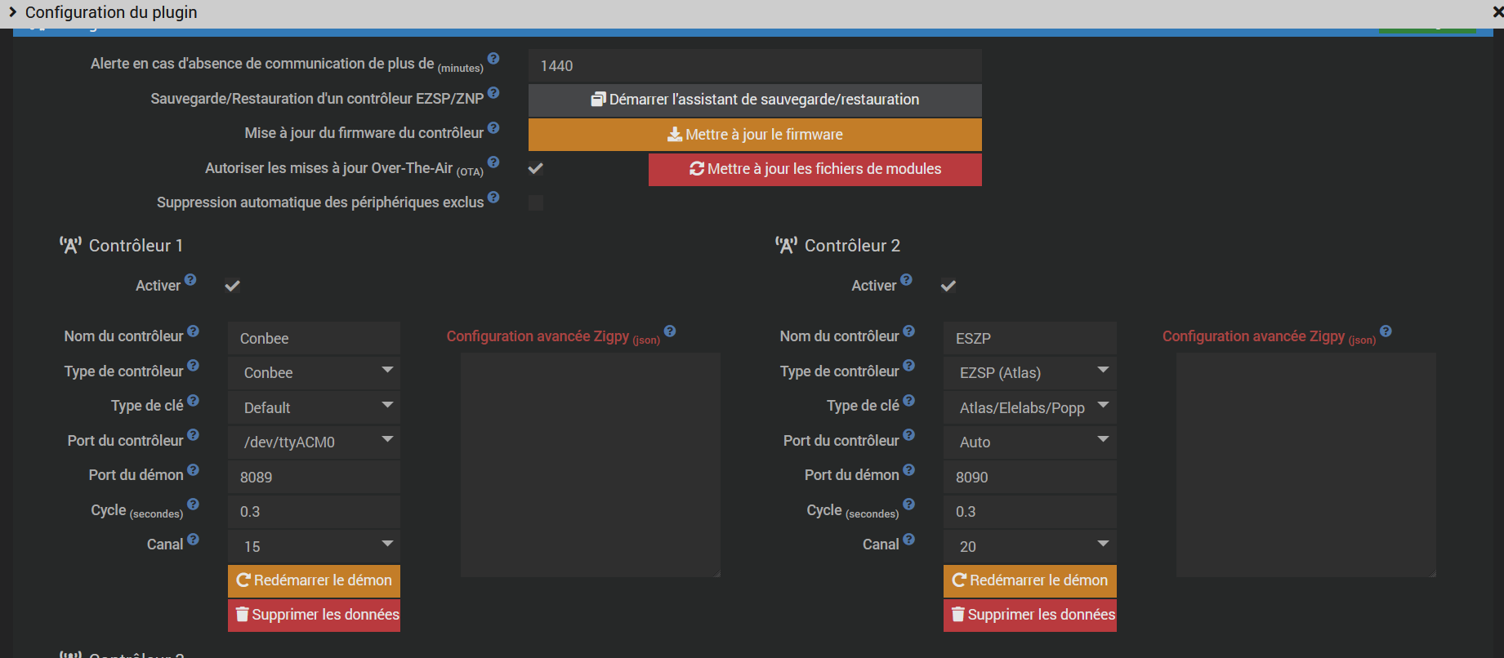
Task: Open Contrôleur 1 Type de contrôleur dropdown
Action: [x=314, y=372]
